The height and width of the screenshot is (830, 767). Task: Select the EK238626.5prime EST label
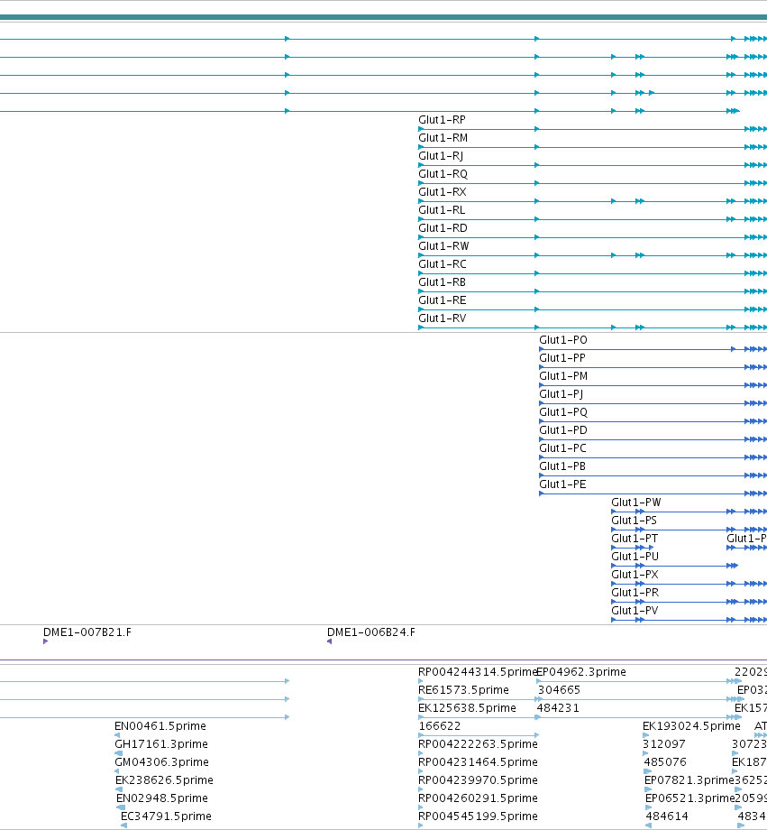point(165,779)
